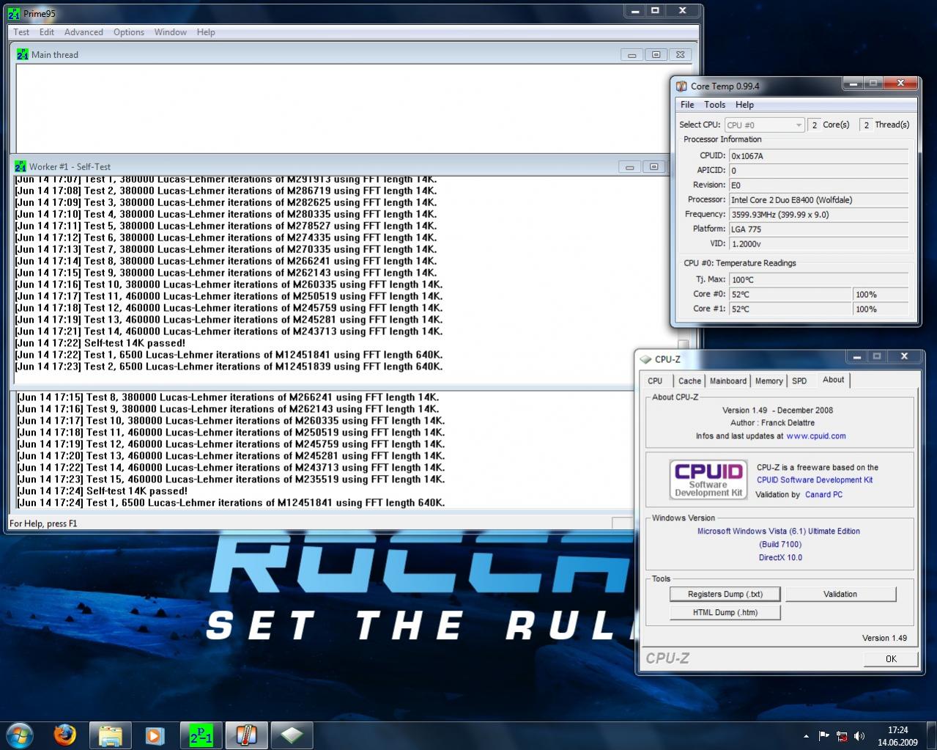Click CPUID Software Development Kit logo
The height and width of the screenshot is (750, 937).
[708, 479]
